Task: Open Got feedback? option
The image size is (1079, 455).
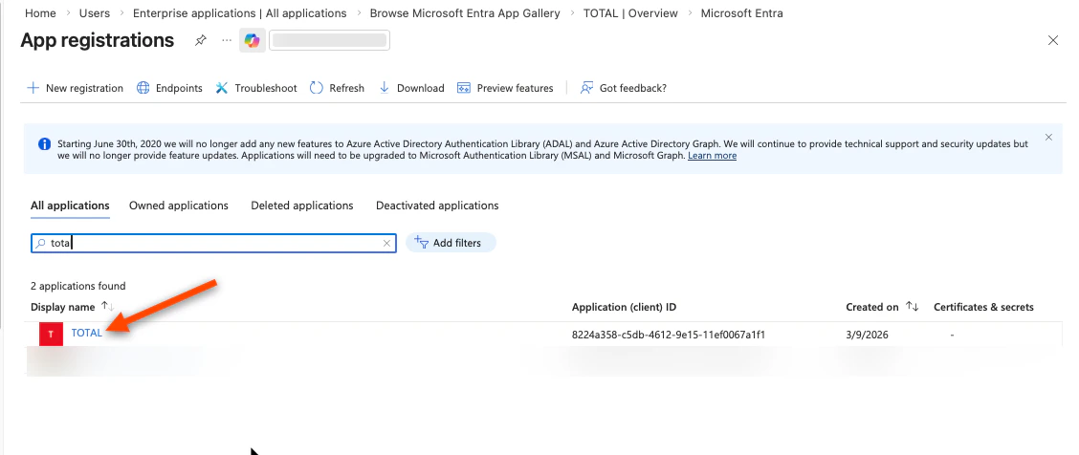Action: pyautogui.click(x=623, y=88)
